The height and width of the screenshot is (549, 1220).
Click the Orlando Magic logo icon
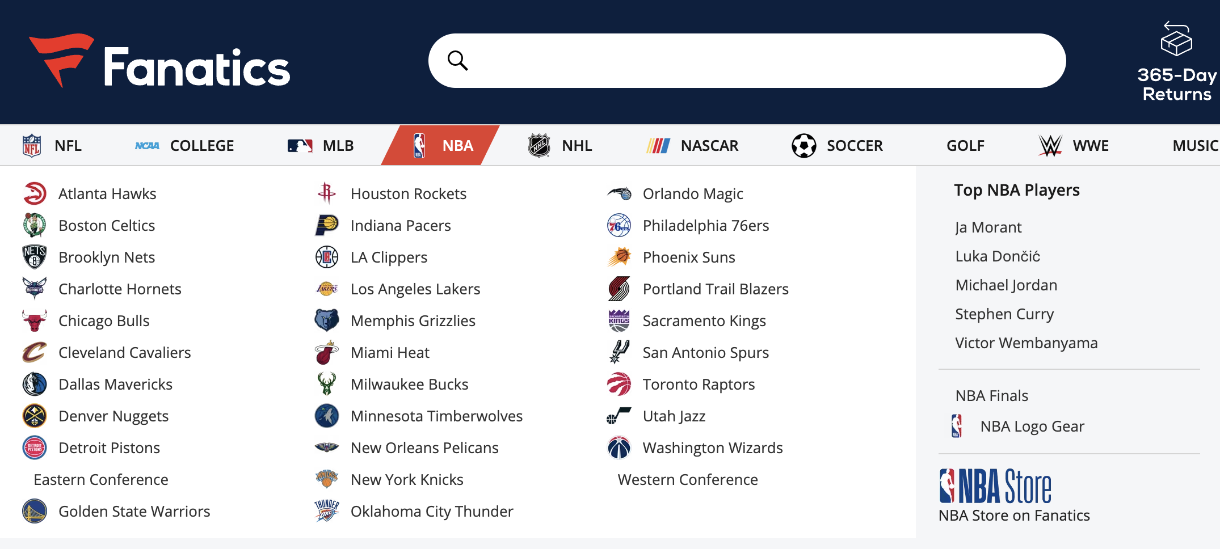coord(619,193)
